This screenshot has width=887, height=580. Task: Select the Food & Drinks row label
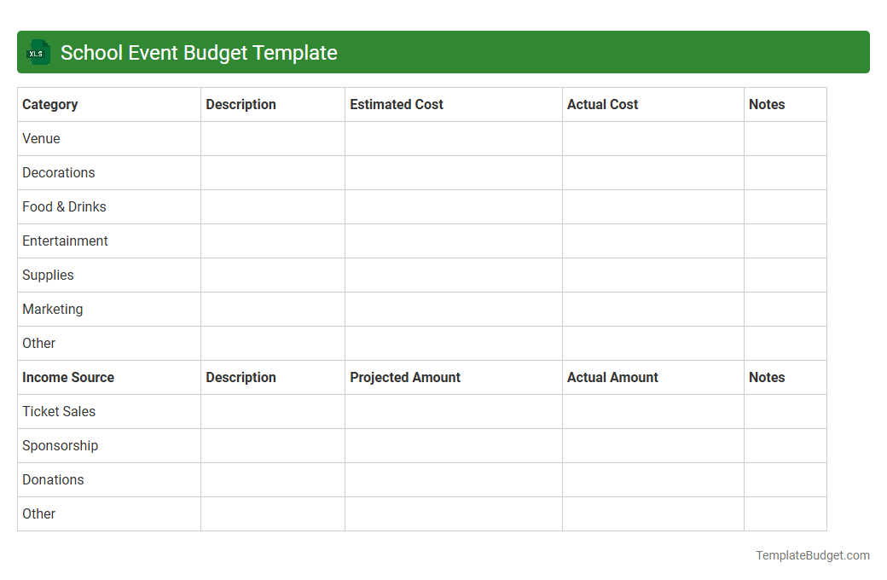(64, 206)
